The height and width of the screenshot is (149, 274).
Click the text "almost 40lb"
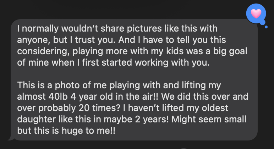pyautogui.click(x=38, y=96)
